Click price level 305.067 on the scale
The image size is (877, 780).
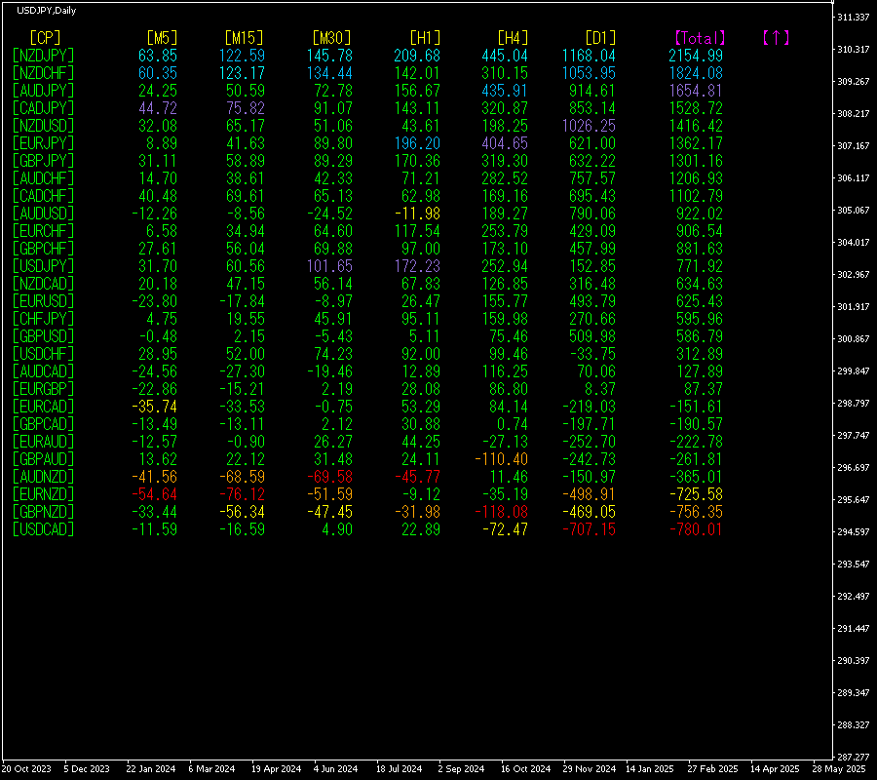[854, 210]
